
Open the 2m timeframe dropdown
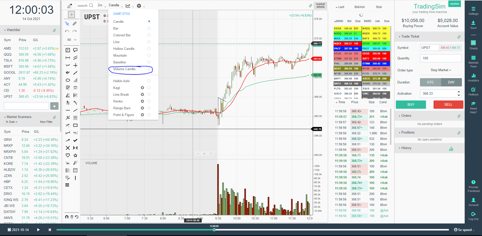[x=101, y=5]
